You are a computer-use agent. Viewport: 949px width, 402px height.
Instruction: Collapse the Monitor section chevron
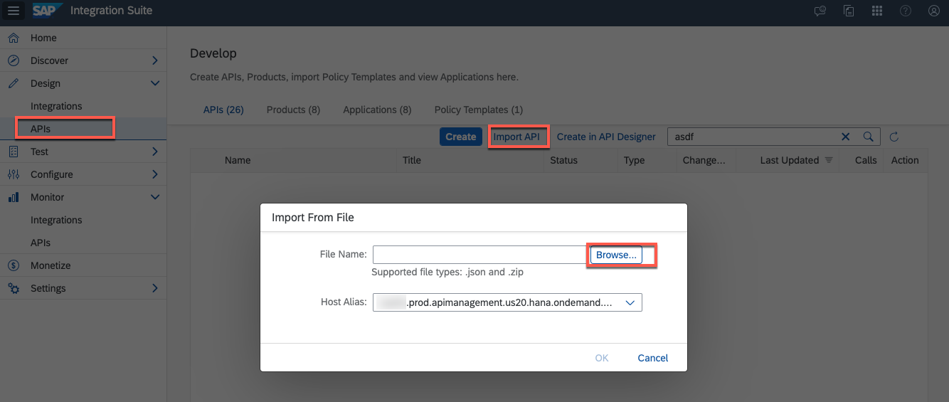point(155,197)
